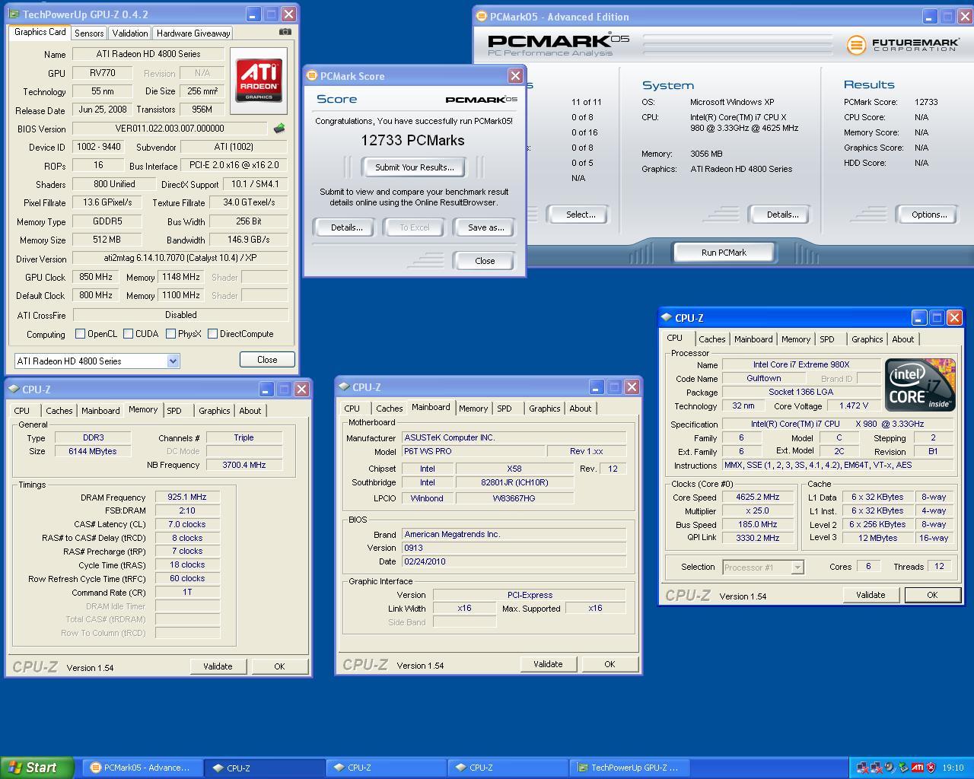Image resolution: width=974 pixels, height=779 pixels.
Task: Click DRAM Frequency value 925.1 MHz
Action: click(187, 498)
